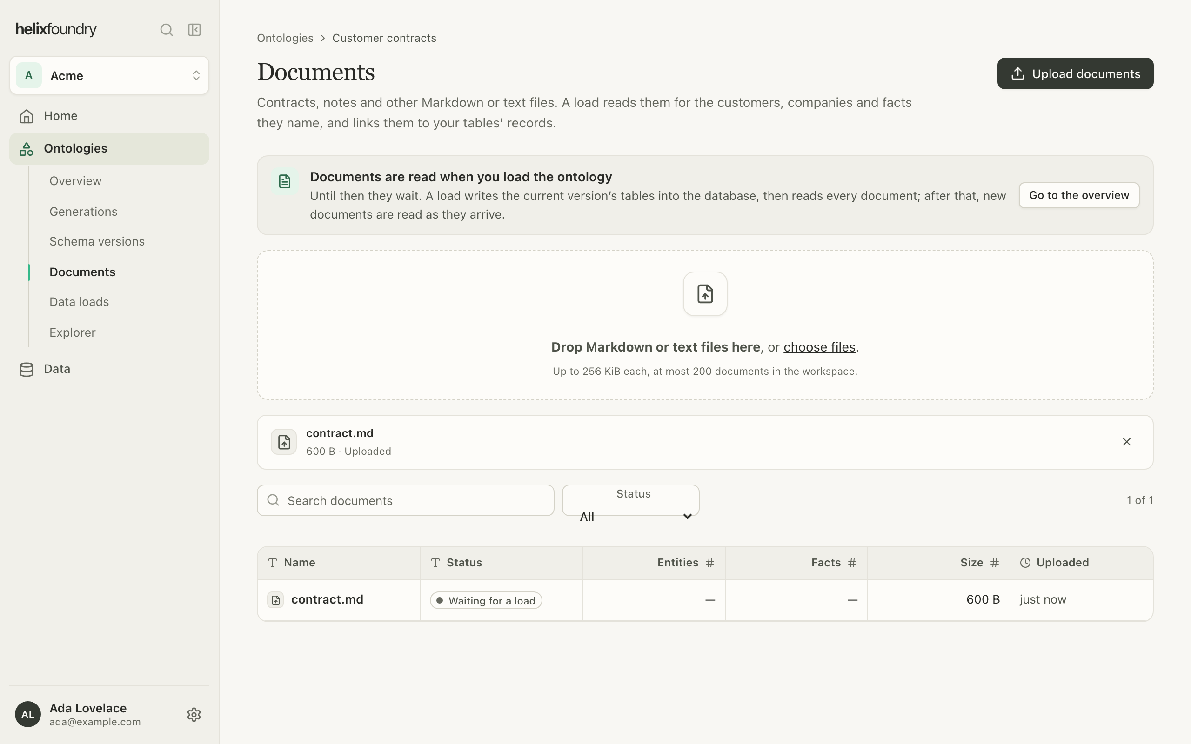Click the Ontologies breadcrumb link
This screenshot has width=1191, height=744.
(285, 38)
